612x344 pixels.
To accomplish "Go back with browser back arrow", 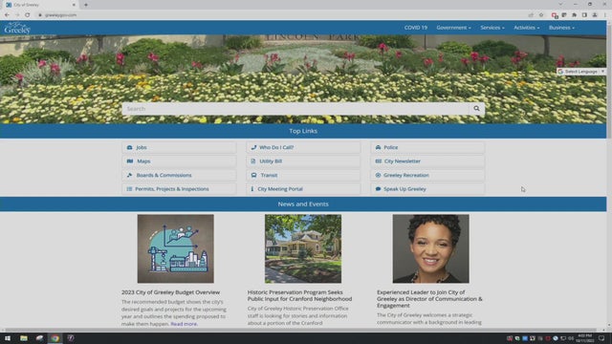I will pos(7,15).
